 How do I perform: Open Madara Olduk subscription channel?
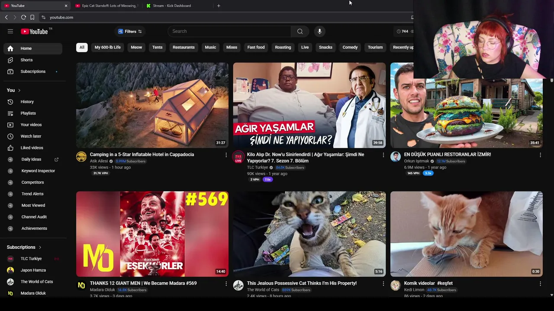tap(33, 293)
